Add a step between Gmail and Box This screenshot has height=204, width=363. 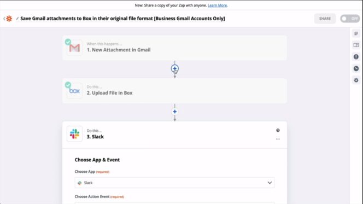pos(175,68)
